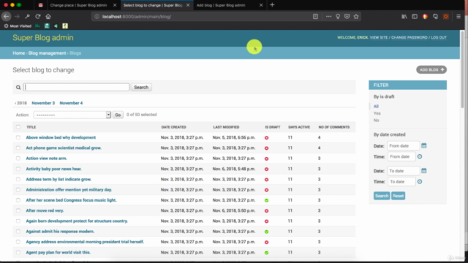Sort by Date Created column header
468x263 pixels.
[174, 127]
